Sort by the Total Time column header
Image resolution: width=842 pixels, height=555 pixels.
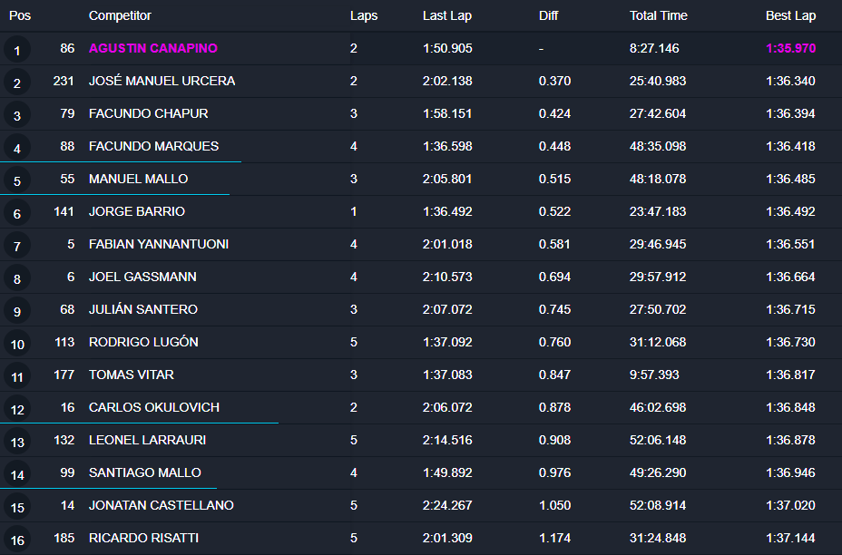[x=659, y=15]
